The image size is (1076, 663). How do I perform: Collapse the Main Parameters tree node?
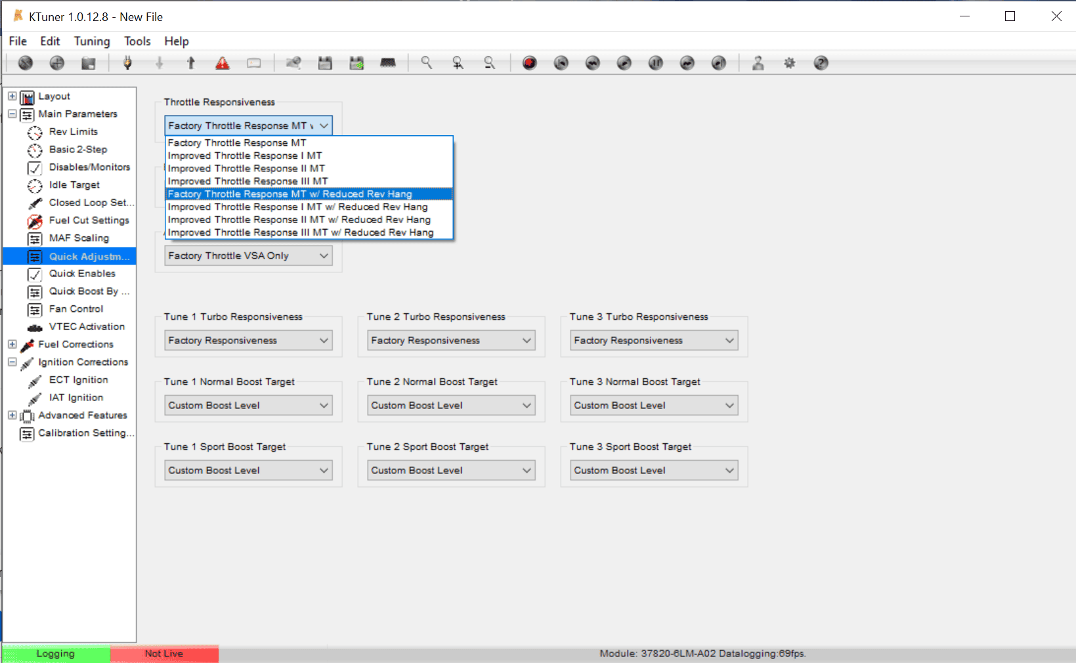click(x=12, y=114)
